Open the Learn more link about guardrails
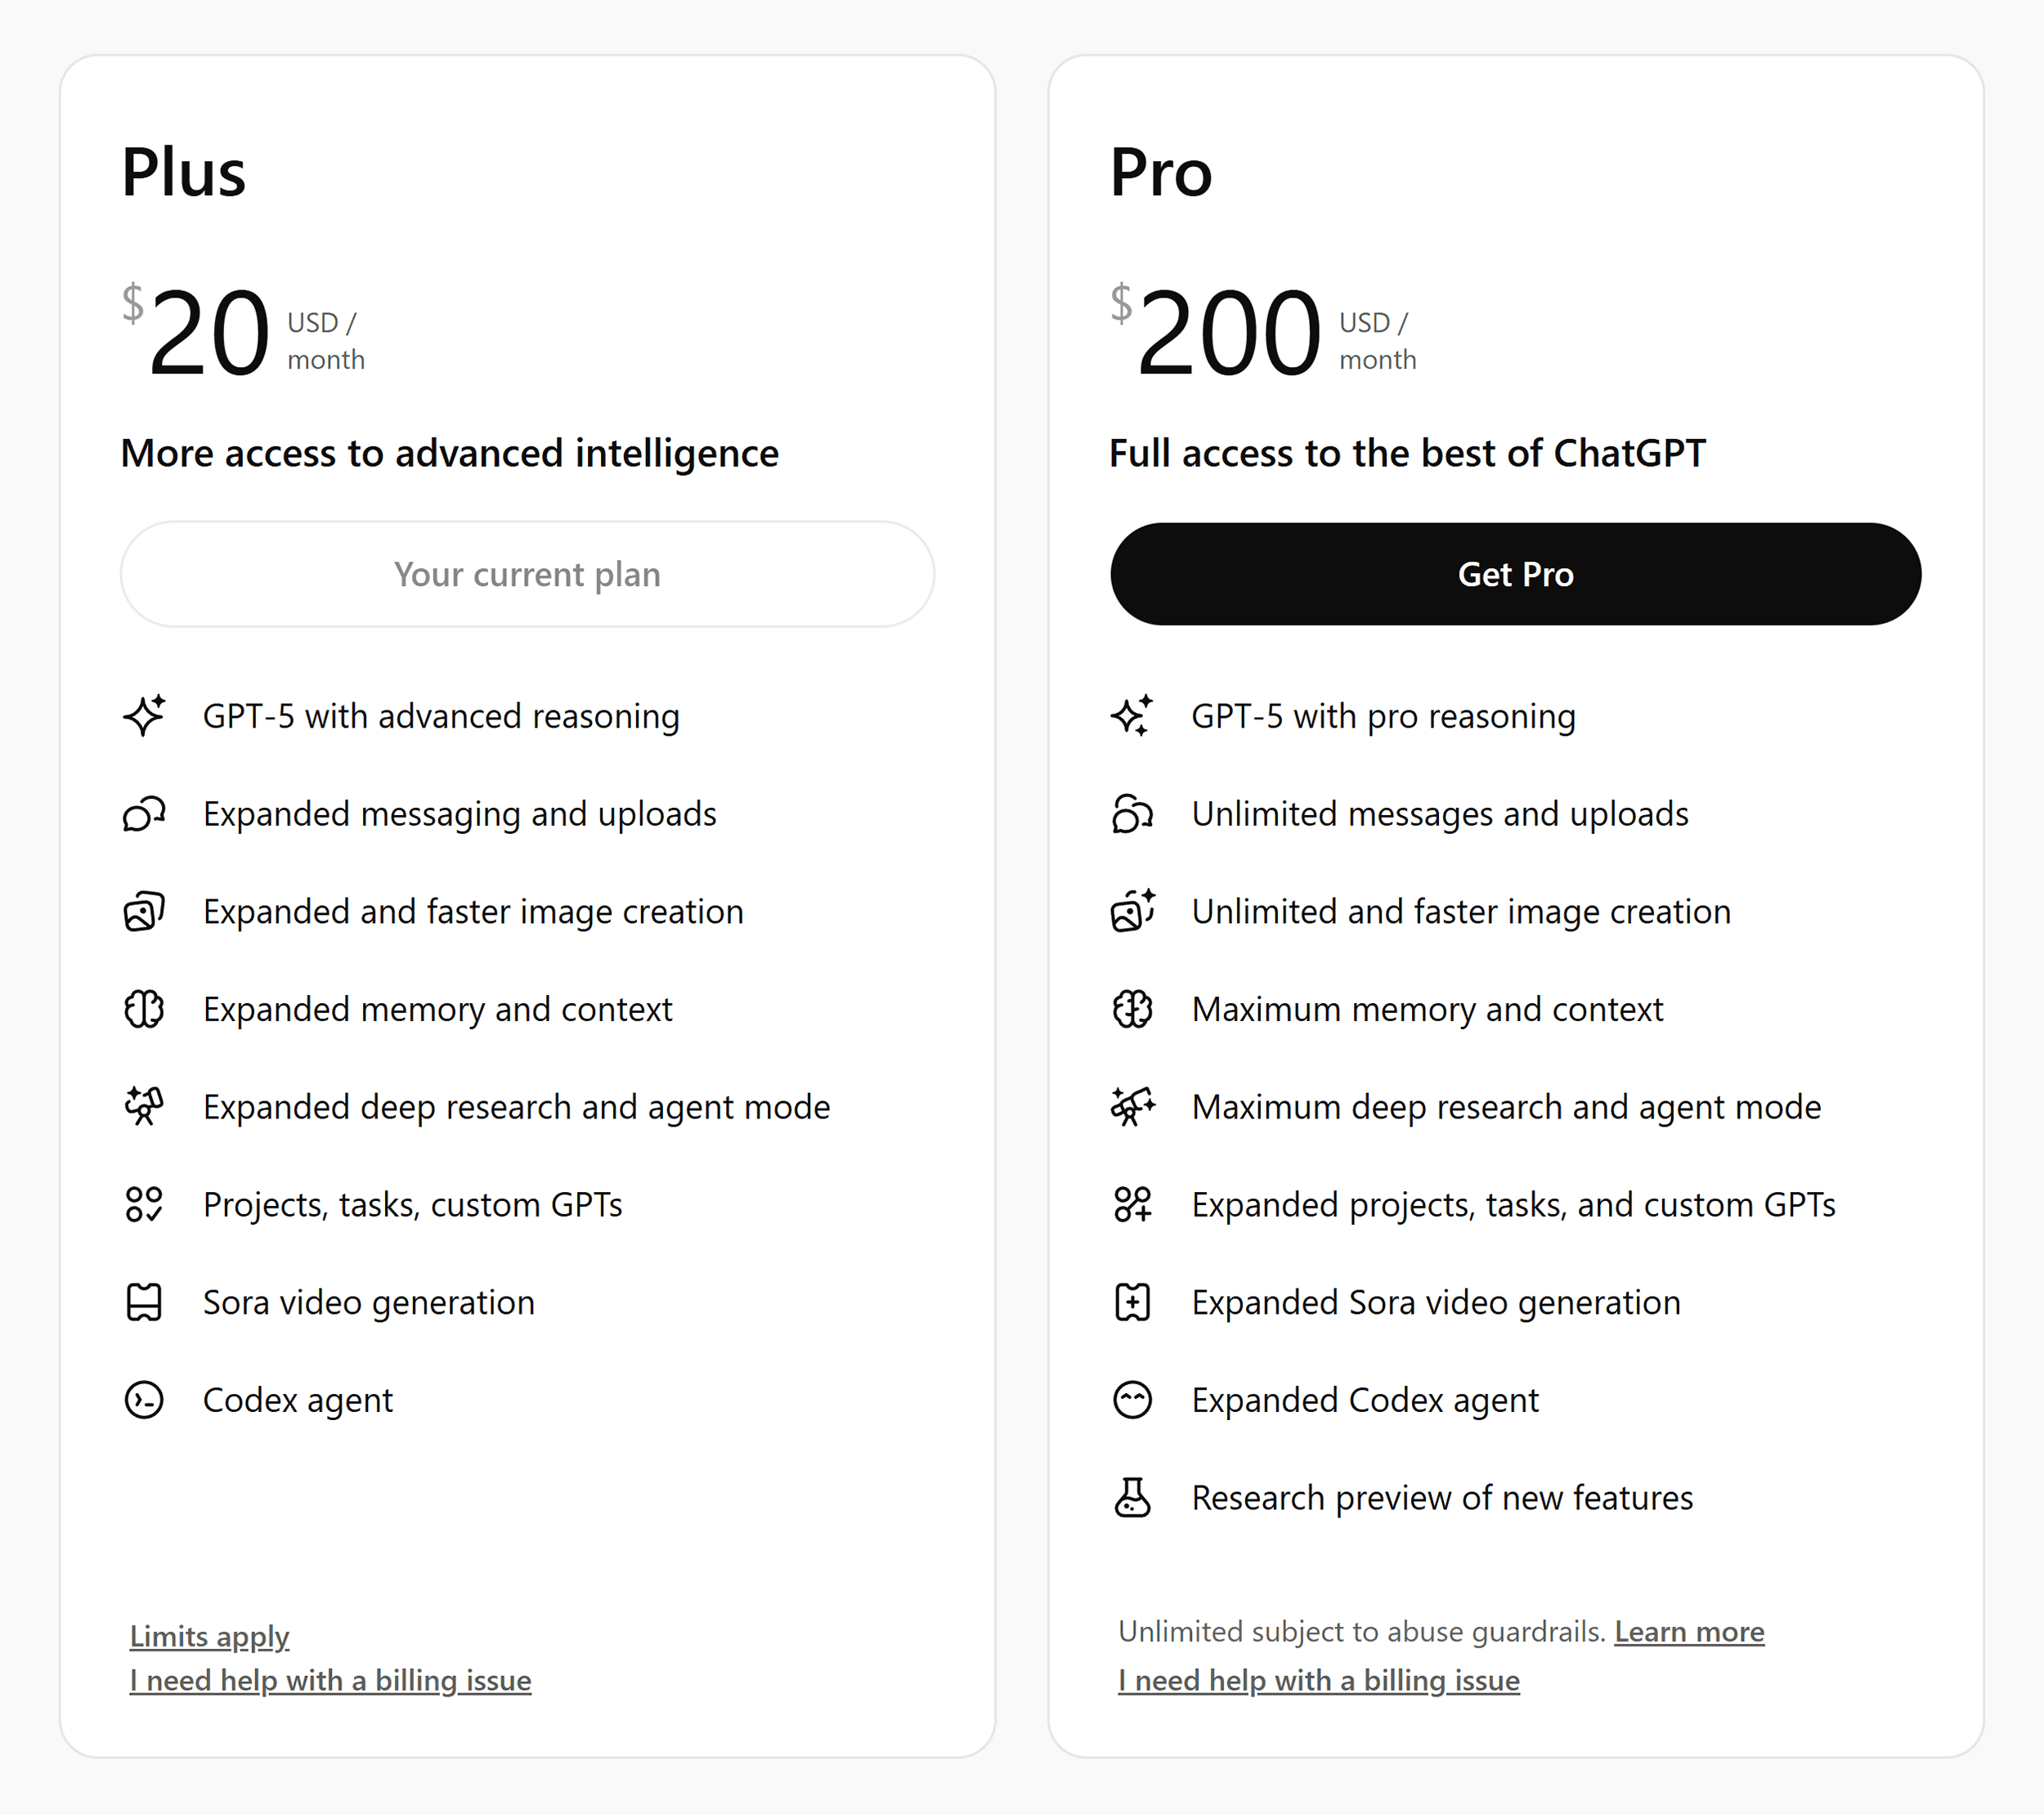 coord(1689,1631)
